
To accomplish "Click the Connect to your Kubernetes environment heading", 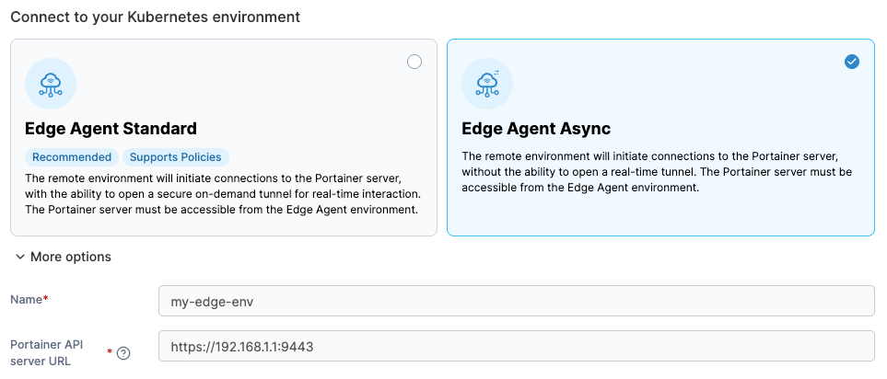I will [155, 17].
